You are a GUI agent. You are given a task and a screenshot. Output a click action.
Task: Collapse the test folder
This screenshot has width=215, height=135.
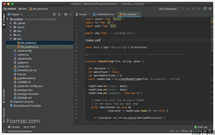click(11, 39)
